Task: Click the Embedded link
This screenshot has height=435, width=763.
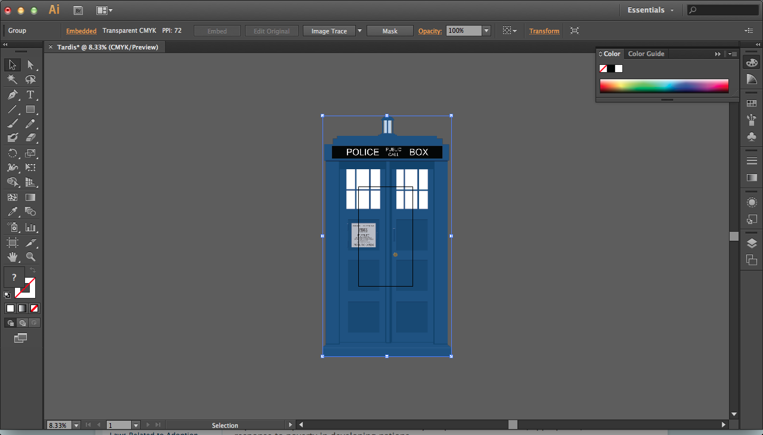Action: (81, 31)
